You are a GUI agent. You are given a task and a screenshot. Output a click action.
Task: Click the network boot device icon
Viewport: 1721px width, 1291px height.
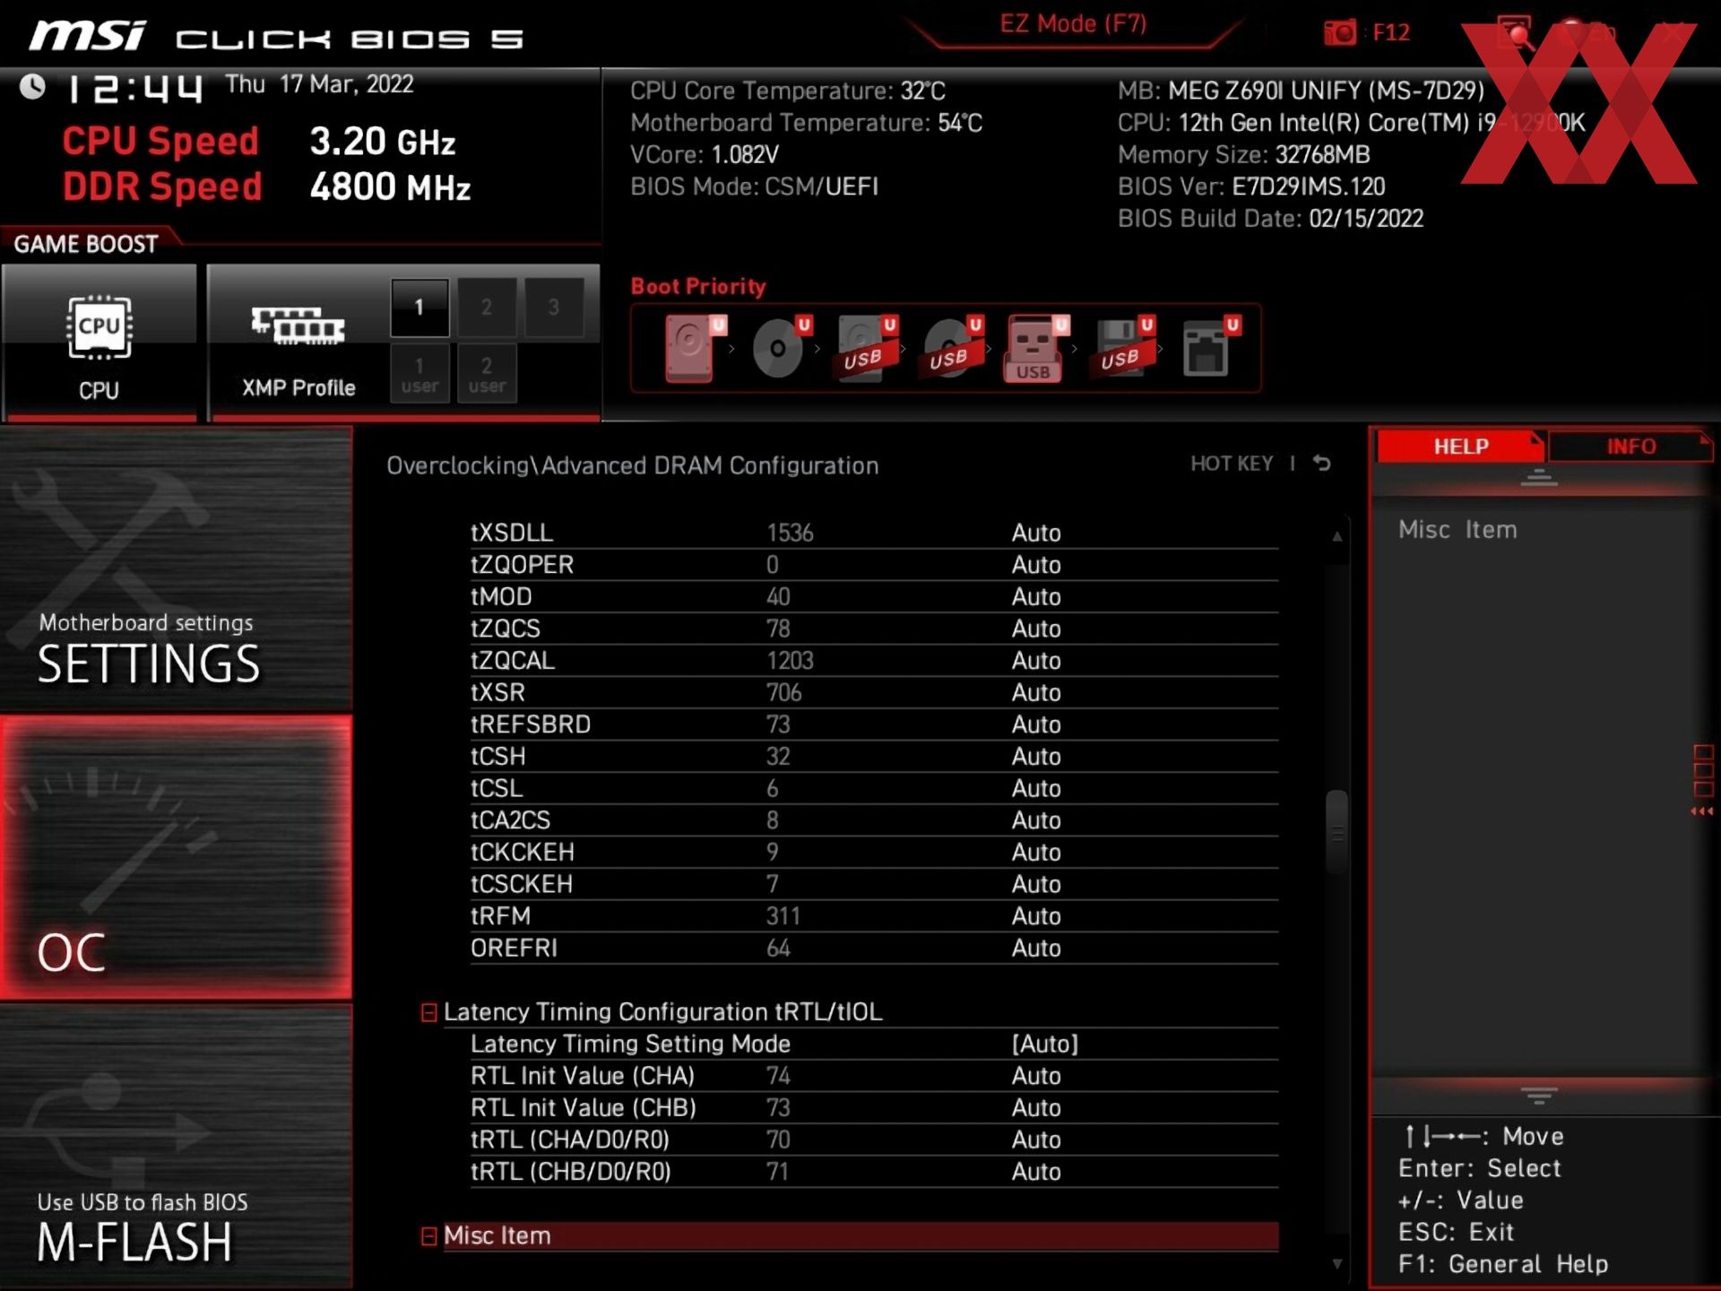coord(1210,348)
